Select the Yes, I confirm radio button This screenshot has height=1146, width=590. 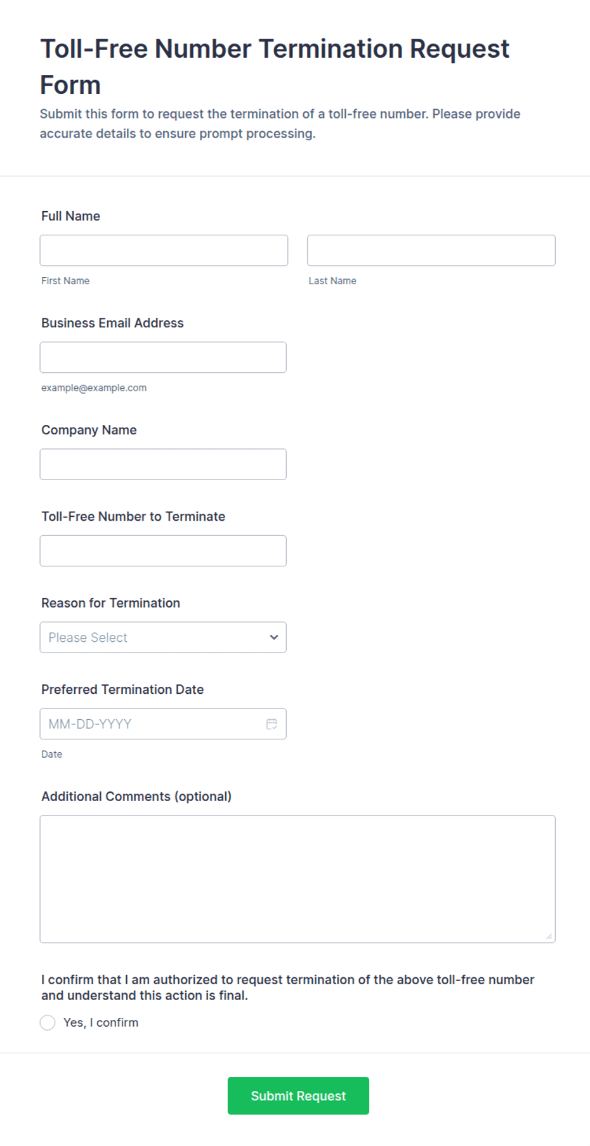[x=48, y=1022]
